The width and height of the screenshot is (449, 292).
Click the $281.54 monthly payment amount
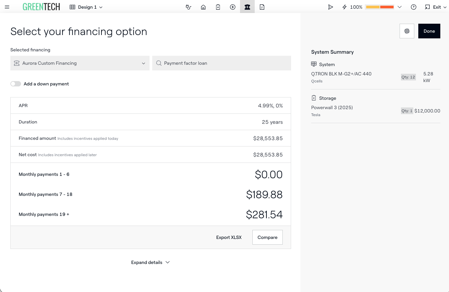click(x=264, y=215)
